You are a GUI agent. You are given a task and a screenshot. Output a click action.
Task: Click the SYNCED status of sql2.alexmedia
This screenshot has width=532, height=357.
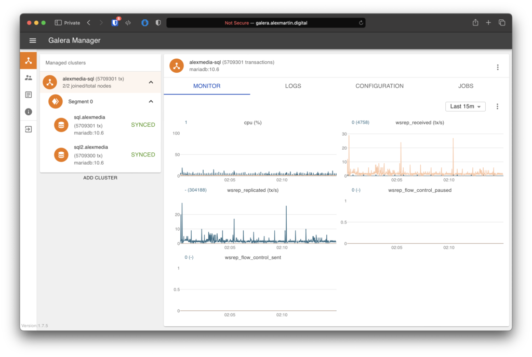143,155
